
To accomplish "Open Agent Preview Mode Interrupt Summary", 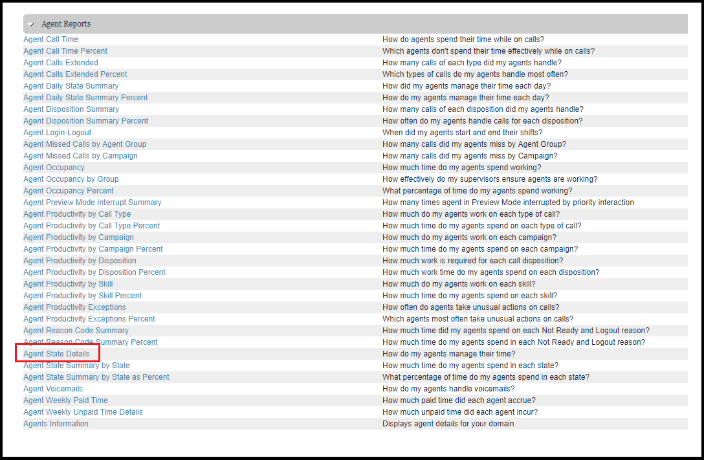I will pos(93,203).
